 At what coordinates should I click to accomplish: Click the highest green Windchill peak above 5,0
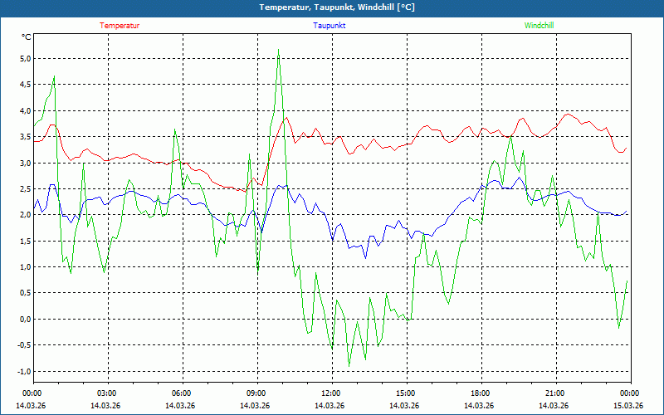(x=278, y=51)
